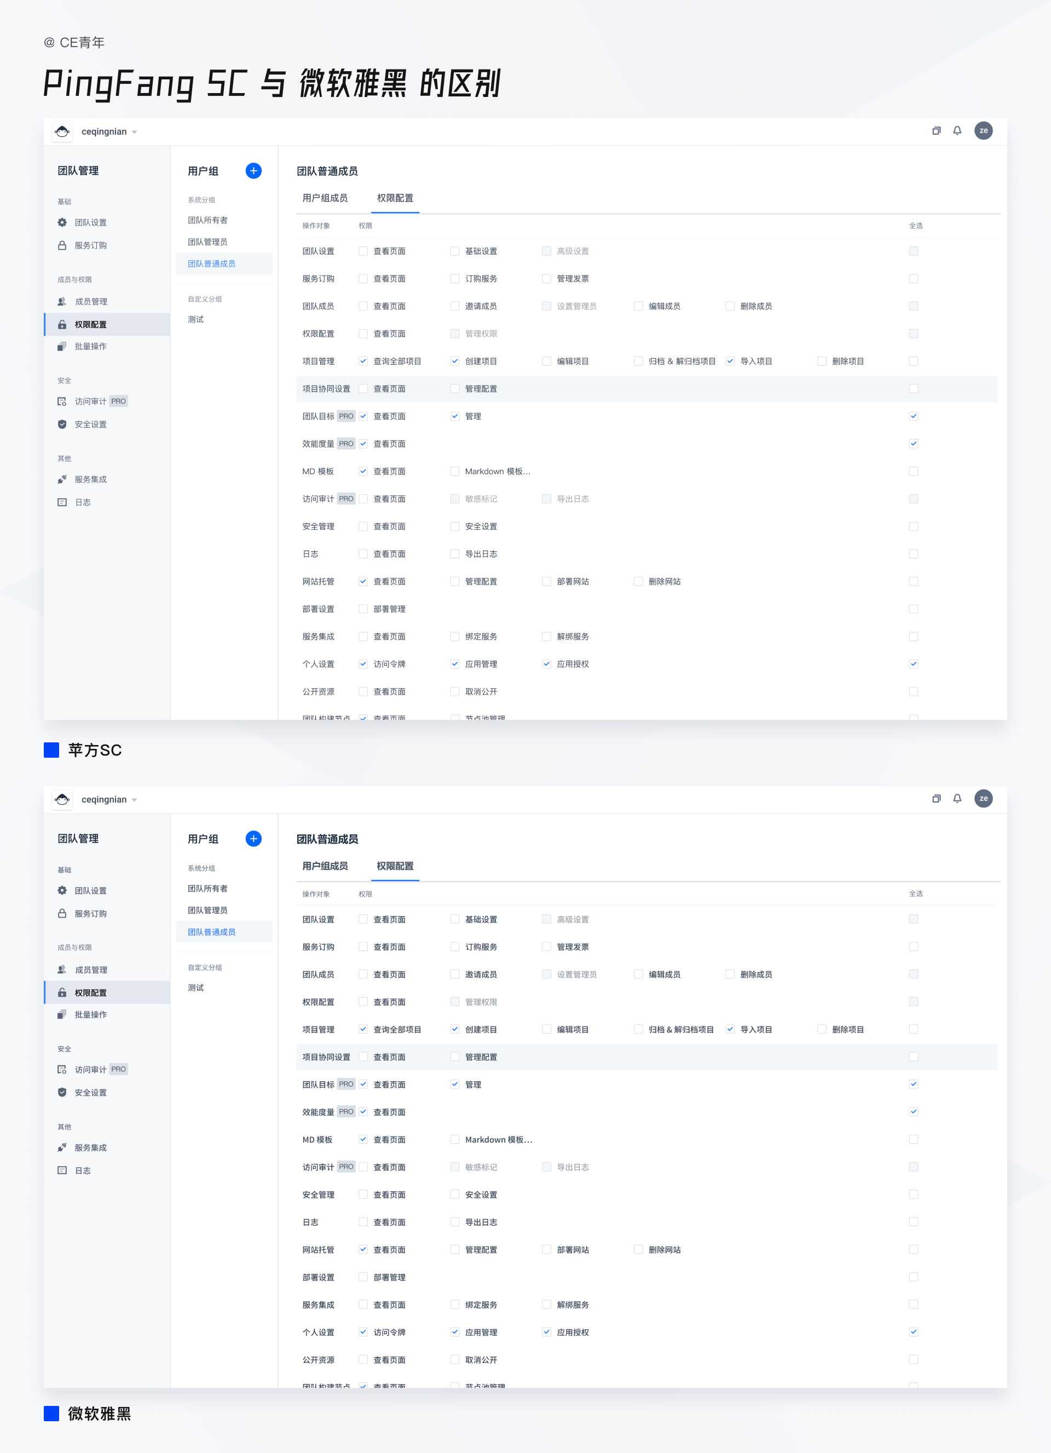This screenshot has height=1453, width=1051.
Task: Add a user group with plus button, 微软雅黑 panel
Action: 253,839
